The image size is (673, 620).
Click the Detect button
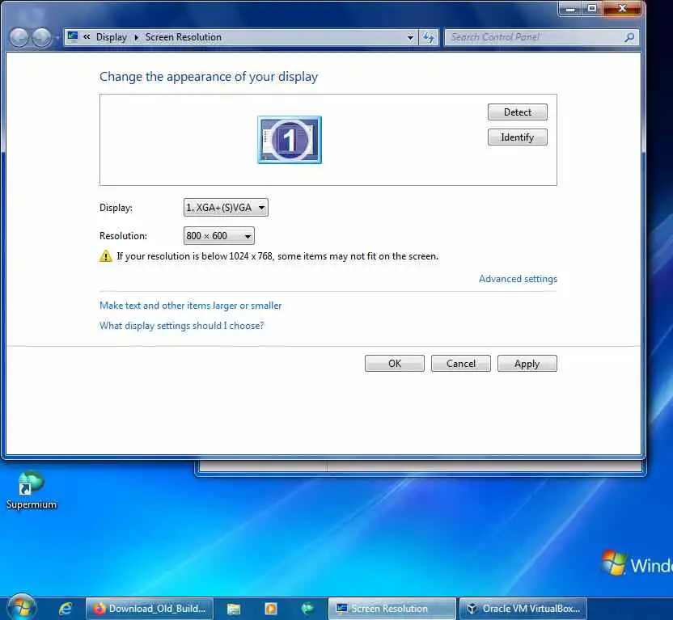[x=517, y=112]
